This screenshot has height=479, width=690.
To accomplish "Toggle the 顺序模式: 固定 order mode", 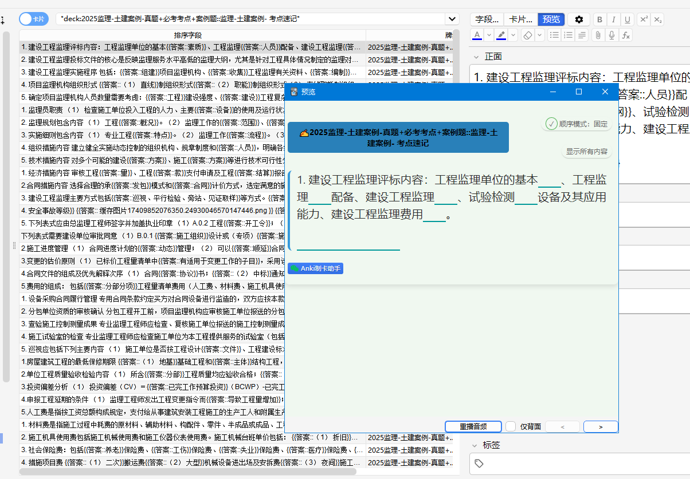I will [x=577, y=124].
